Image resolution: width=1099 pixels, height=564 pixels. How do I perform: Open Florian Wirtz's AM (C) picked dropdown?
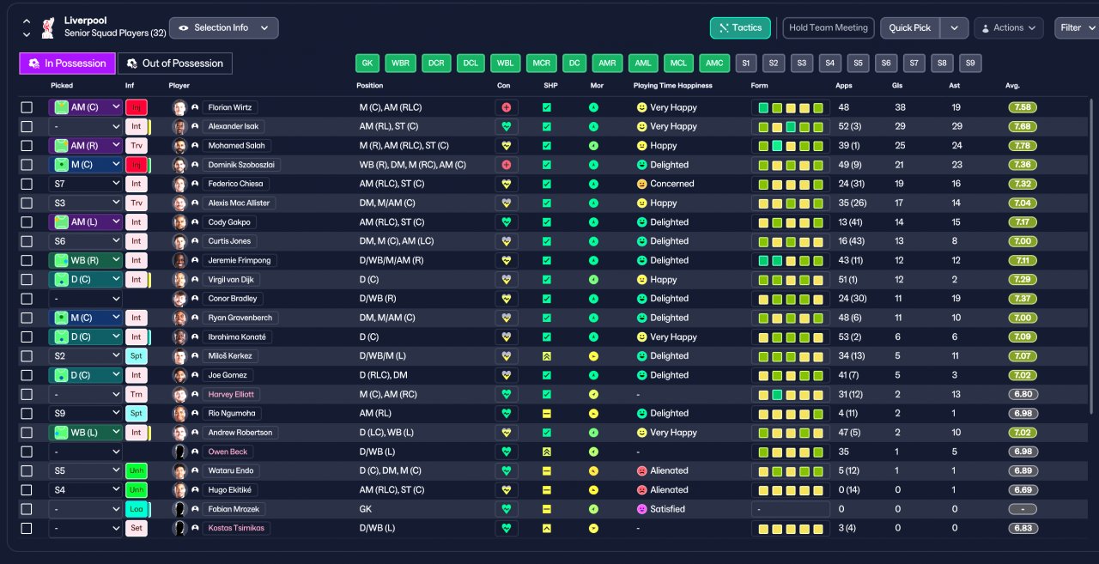pos(86,107)
